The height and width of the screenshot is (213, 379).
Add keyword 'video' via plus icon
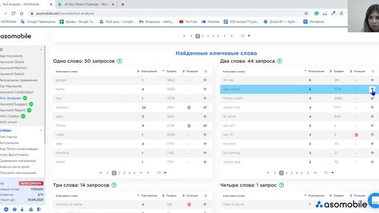pyautogui.click(x=205, y=134)
